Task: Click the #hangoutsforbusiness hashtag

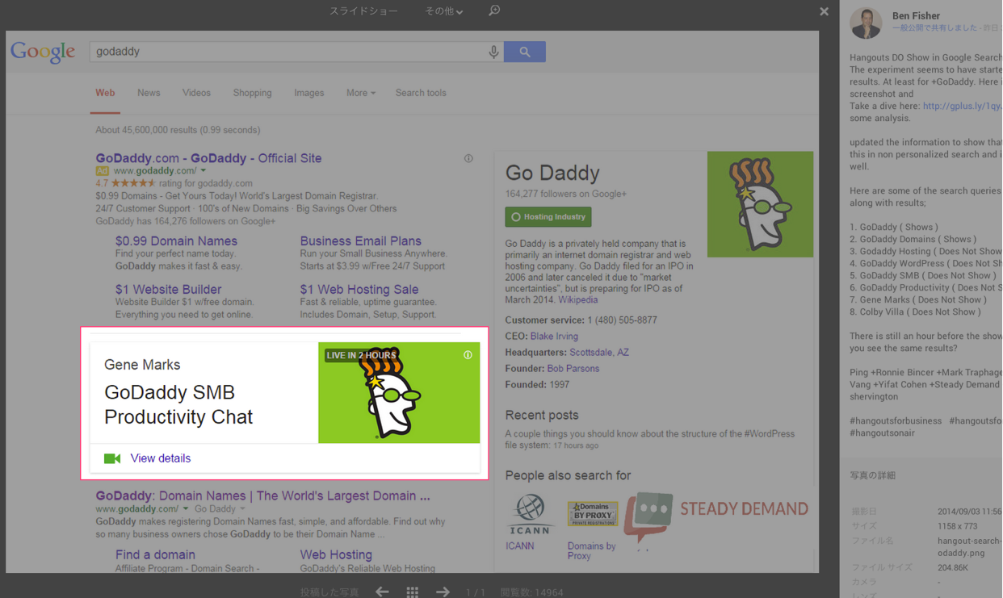Action: tap(896, 420)
